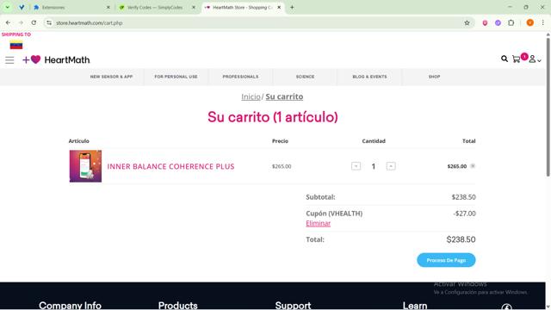The height and width of the screenshot is (310, 551).
Task: Bookmark page with the star icon
Action: coord(467,23)
